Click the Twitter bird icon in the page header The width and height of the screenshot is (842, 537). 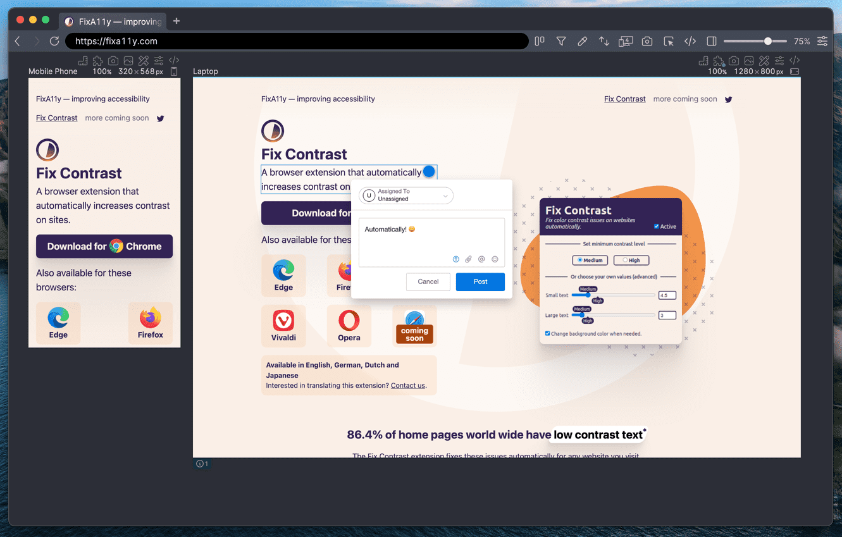point(728,99)
